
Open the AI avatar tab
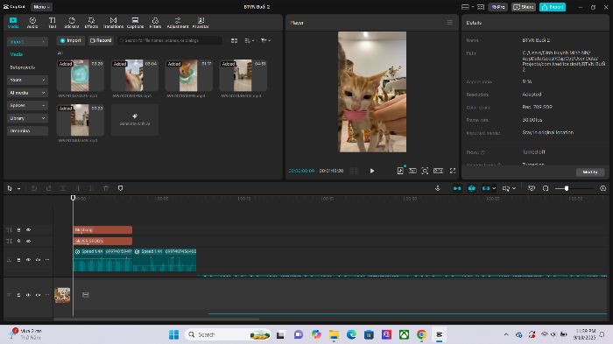tap(201, 23)
